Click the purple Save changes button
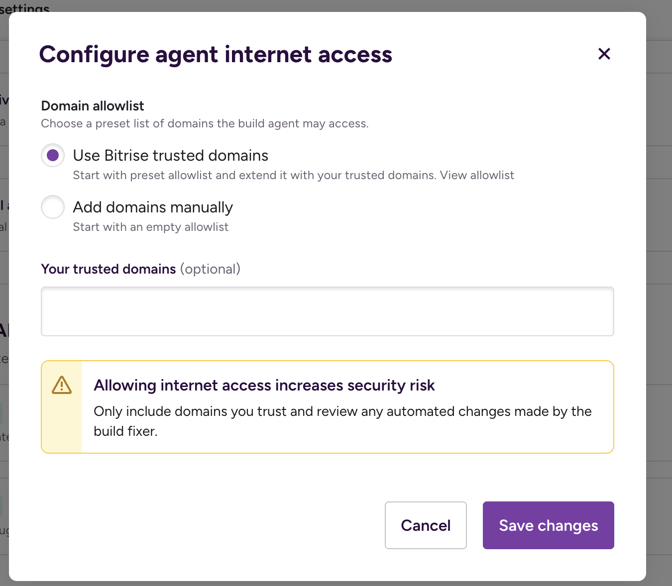The width and height of the screenshot is (672, 586). [548, 525]
